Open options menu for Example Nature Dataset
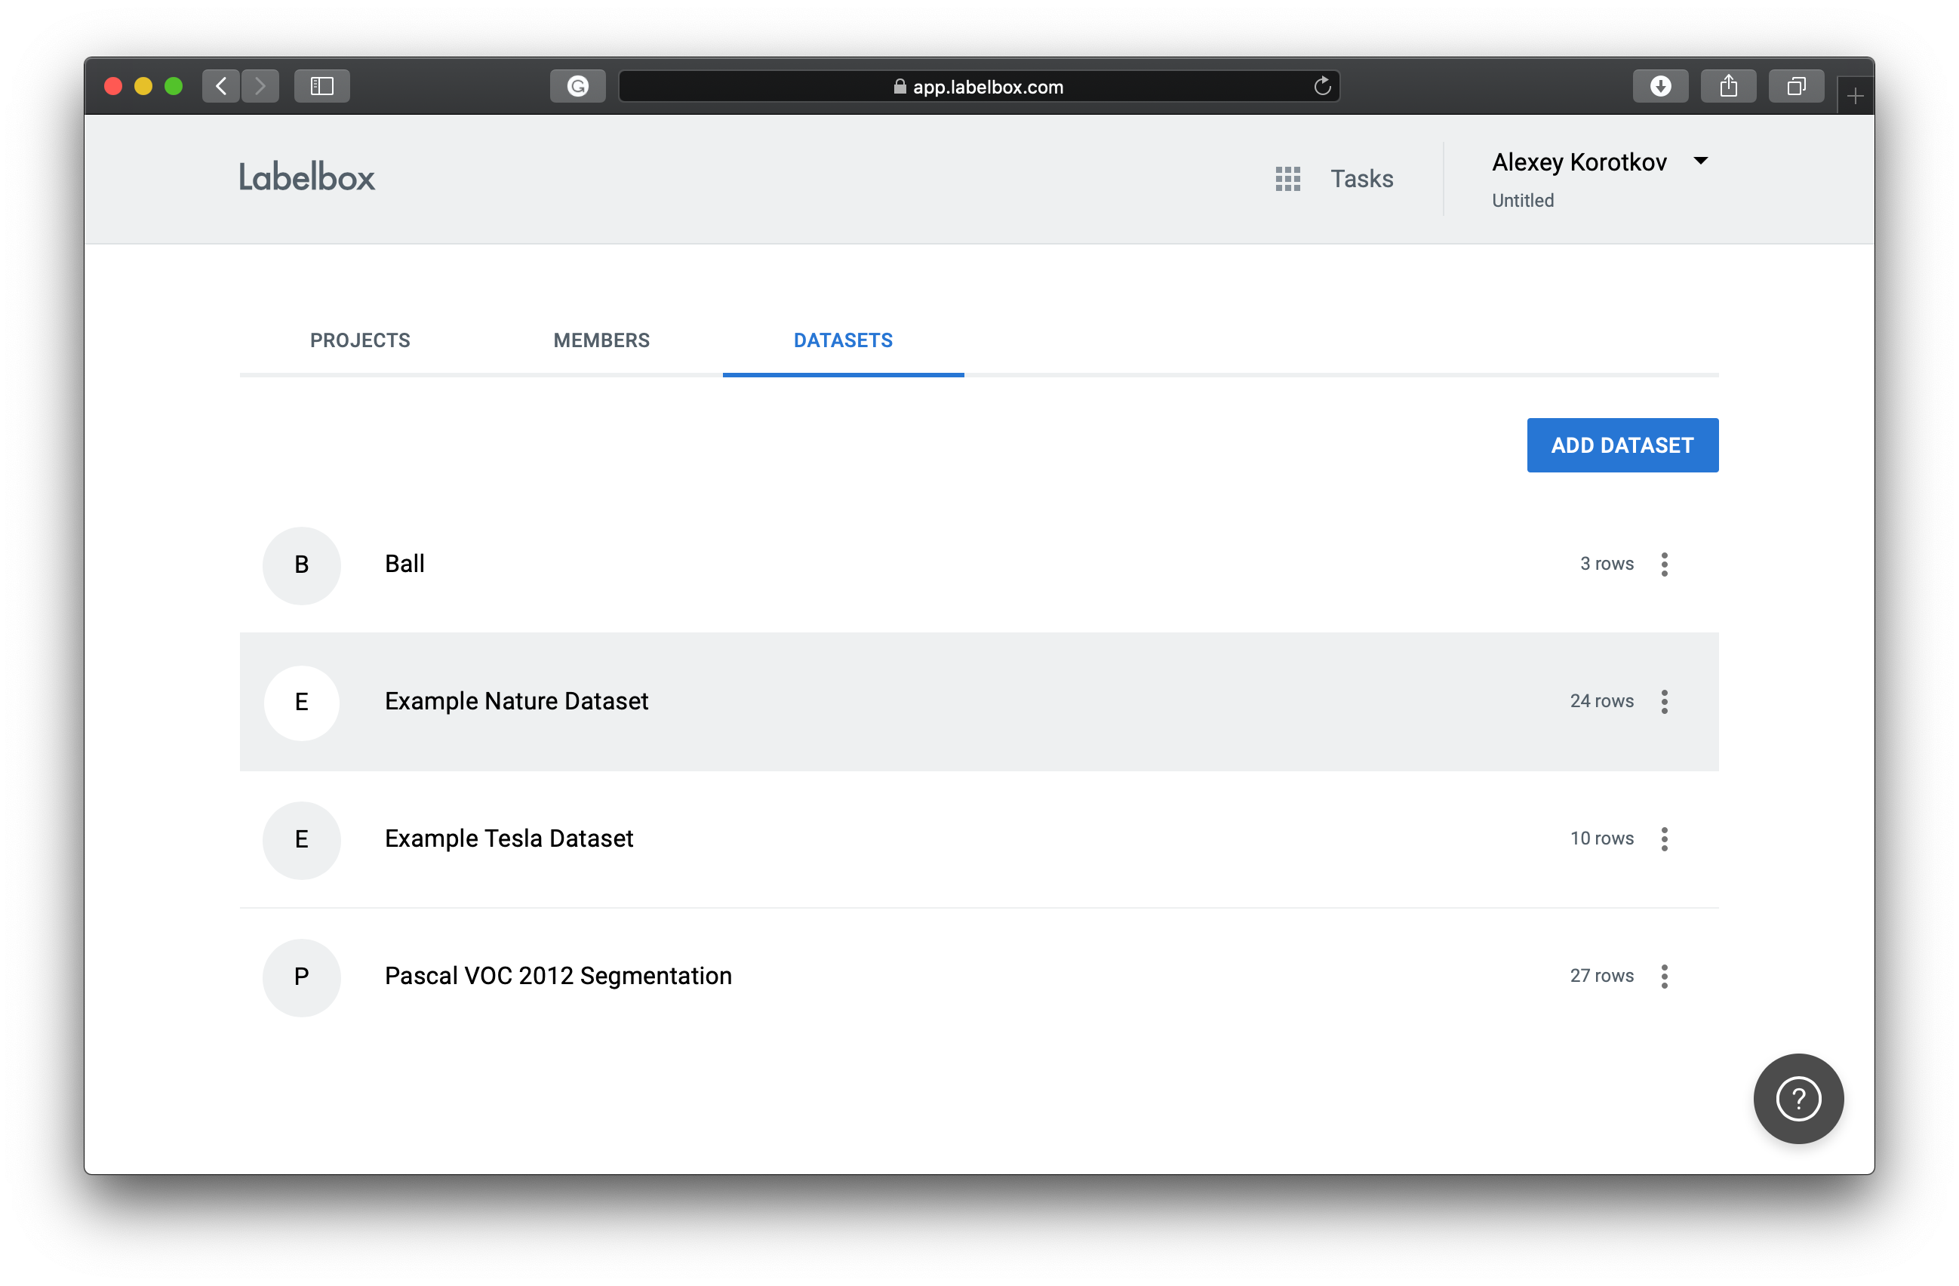 pos(1663,701)
